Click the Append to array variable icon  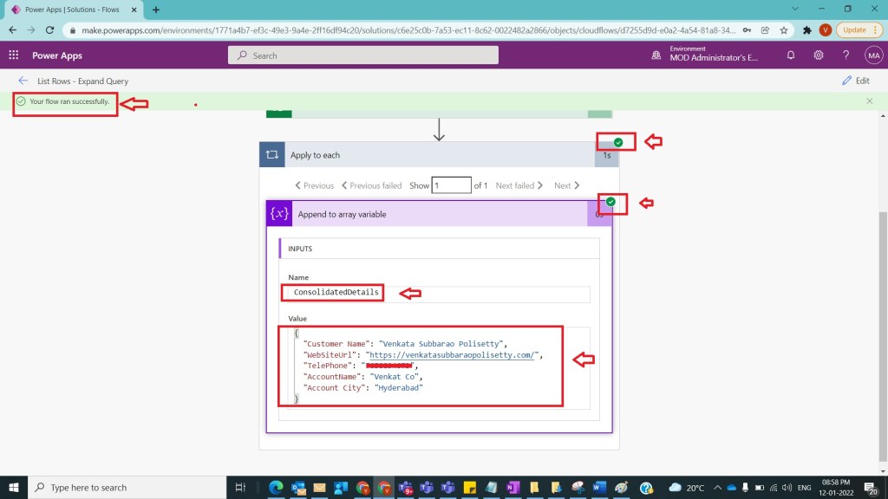(279, 214)
